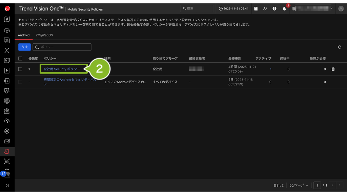Viewport: 347px width, 195px height.
Task: Click the refresh icon above the policy table
Action: point(340,47)
